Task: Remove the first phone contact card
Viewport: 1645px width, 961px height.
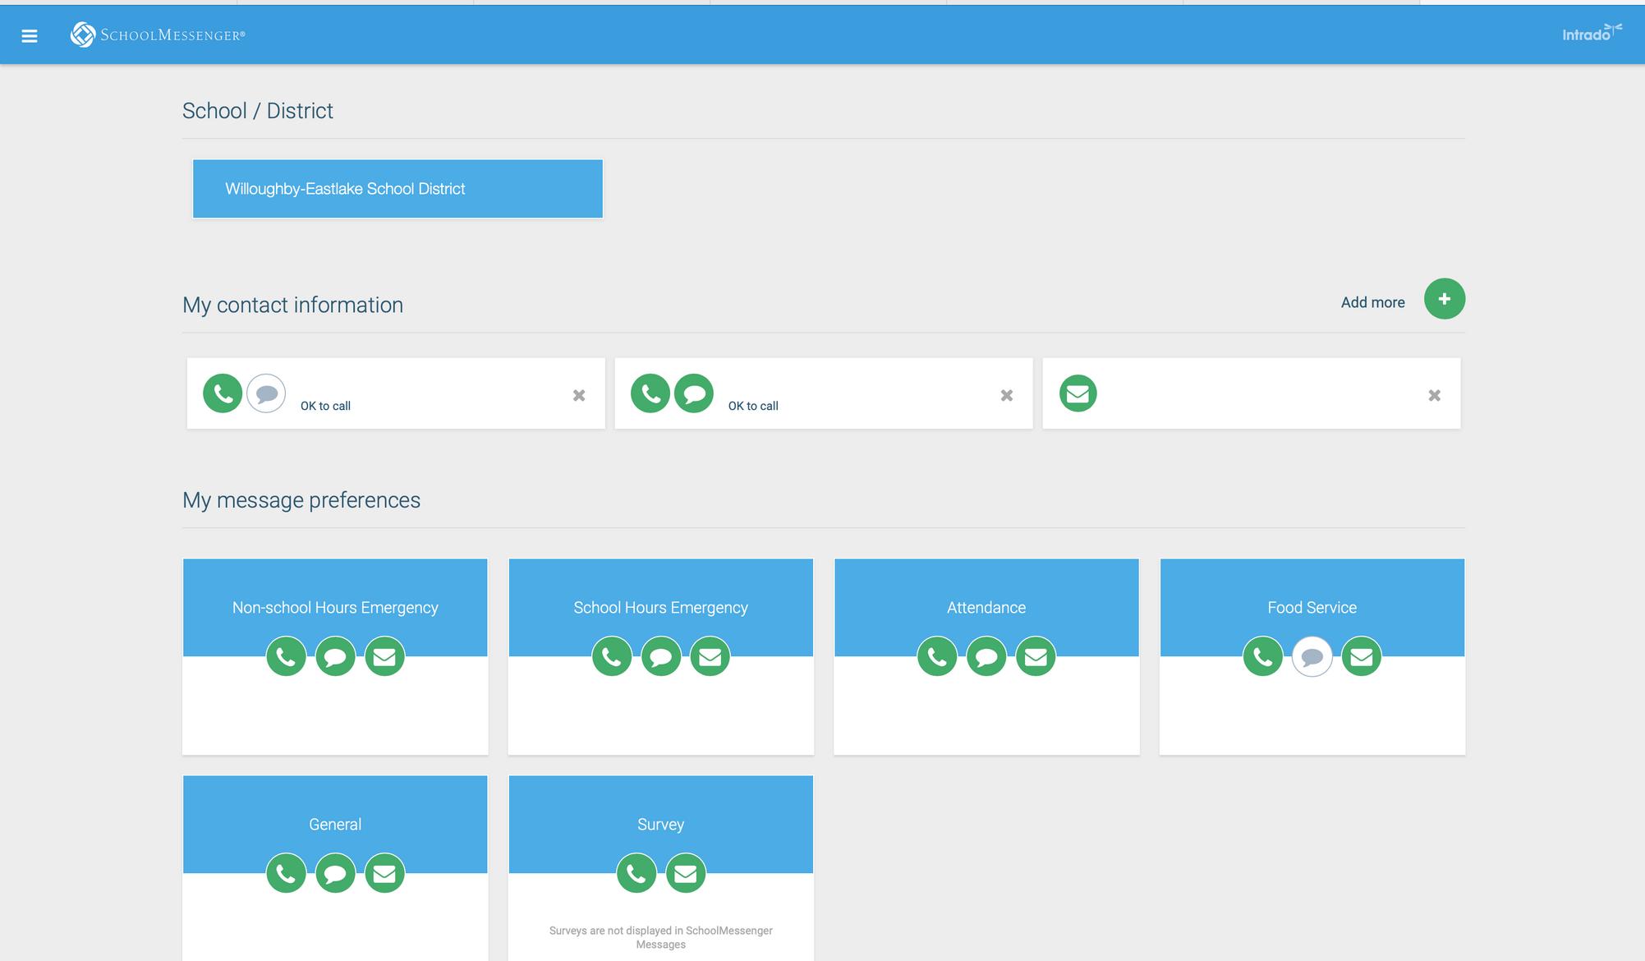Action: pyautogui.click(x=579, y=396)
